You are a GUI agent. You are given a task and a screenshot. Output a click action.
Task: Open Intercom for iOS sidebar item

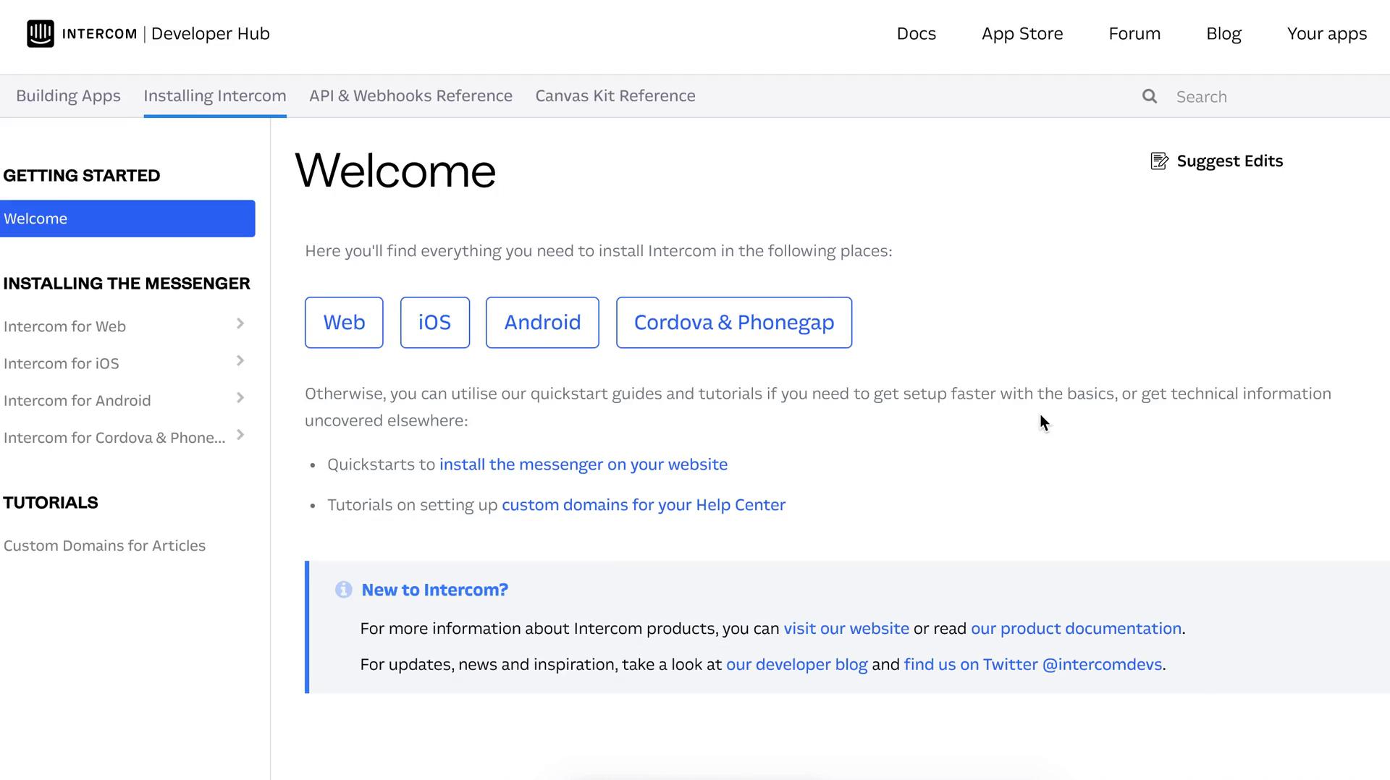pyautogui.click(x=61, y=363)
